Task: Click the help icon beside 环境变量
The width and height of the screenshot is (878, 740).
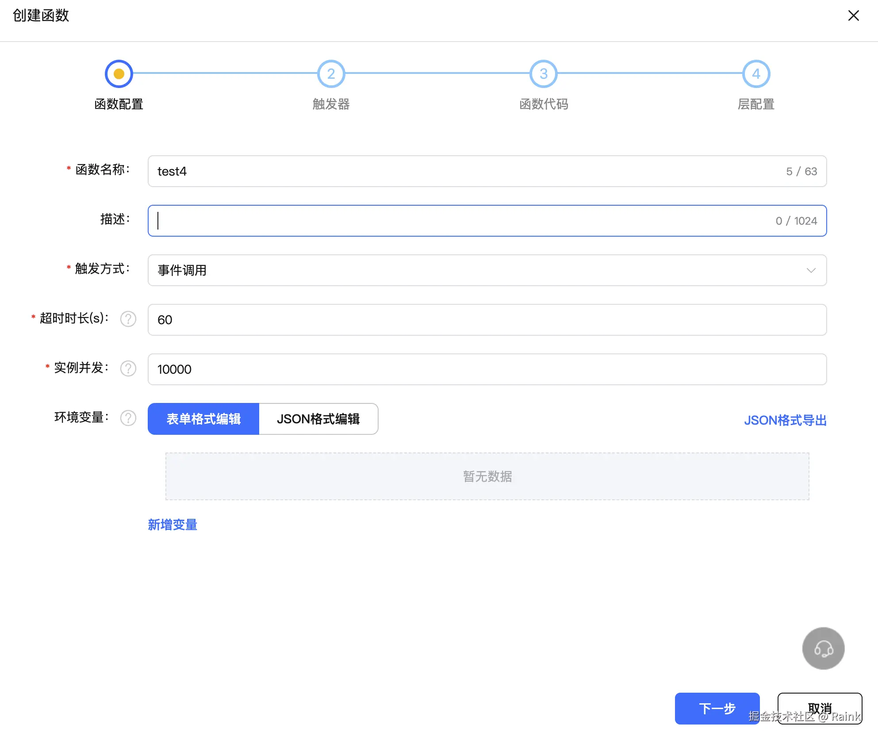Action: tap(128, 418)
